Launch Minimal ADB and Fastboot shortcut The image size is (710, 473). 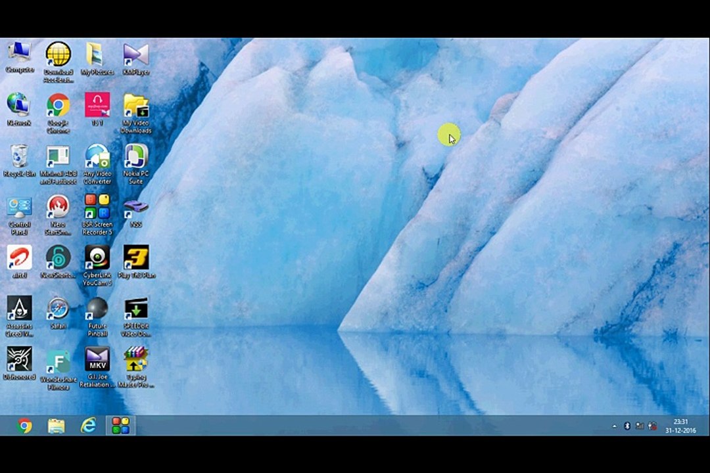tap(58, 164)
